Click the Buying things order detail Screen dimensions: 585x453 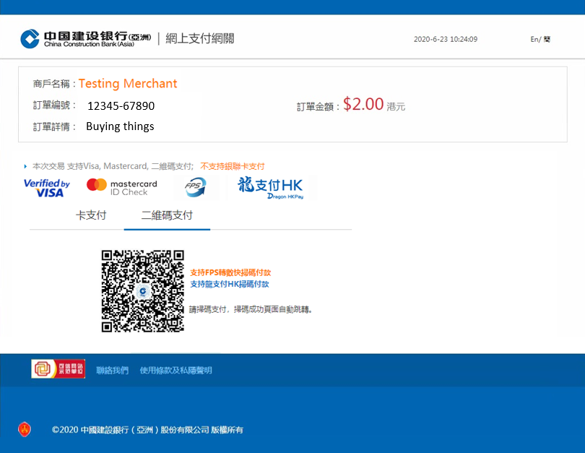tap(120, 126)
